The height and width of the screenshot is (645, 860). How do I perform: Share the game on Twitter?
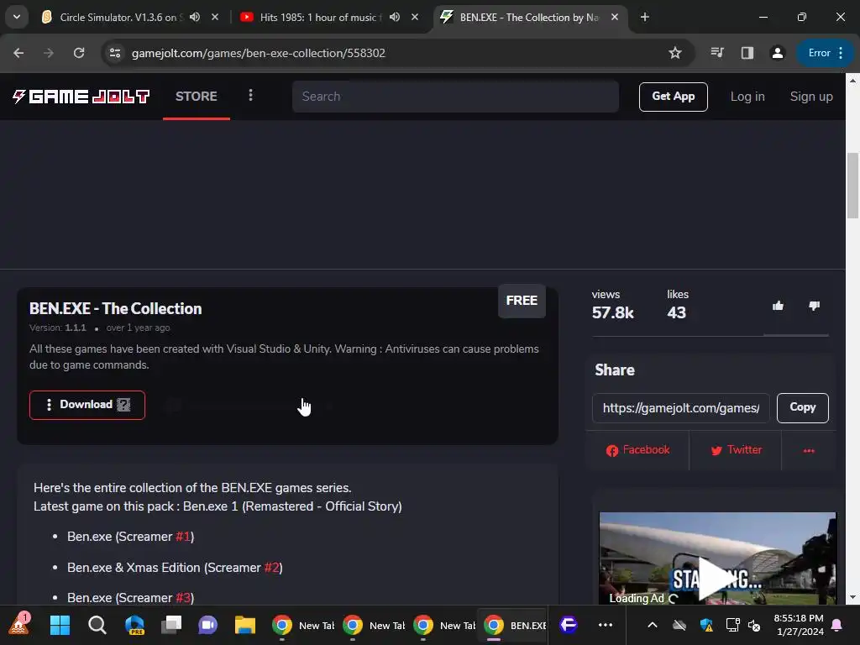pos(736,450)
